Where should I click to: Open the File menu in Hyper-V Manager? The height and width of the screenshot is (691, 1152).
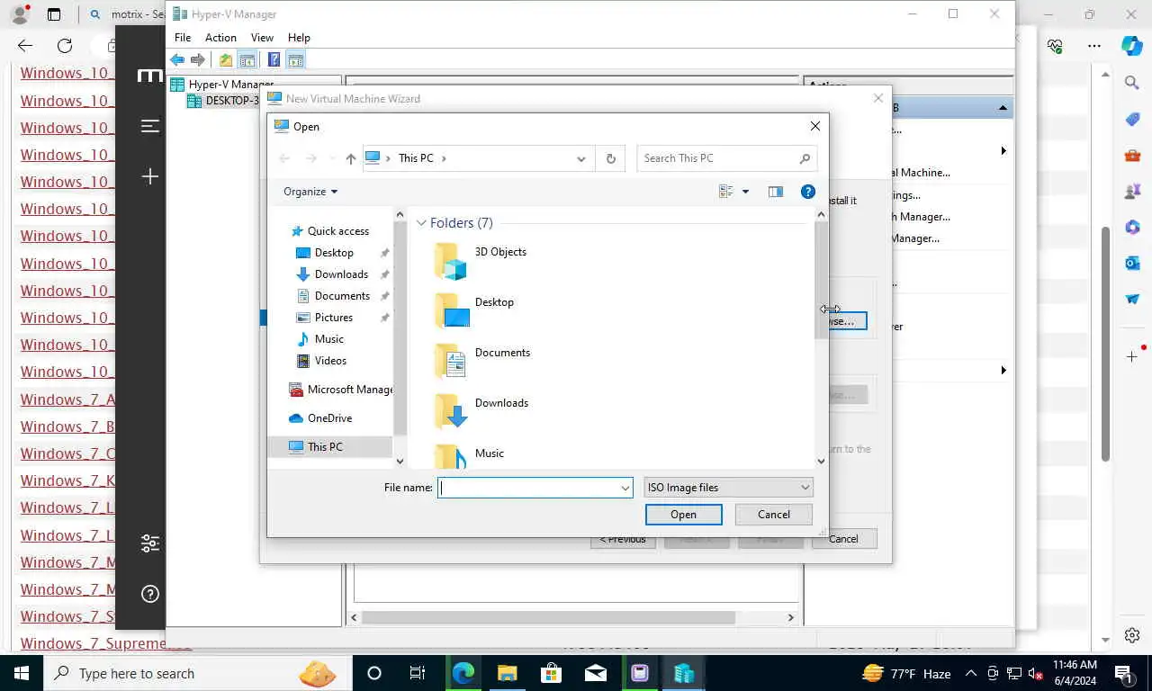(x=183, y=38)
